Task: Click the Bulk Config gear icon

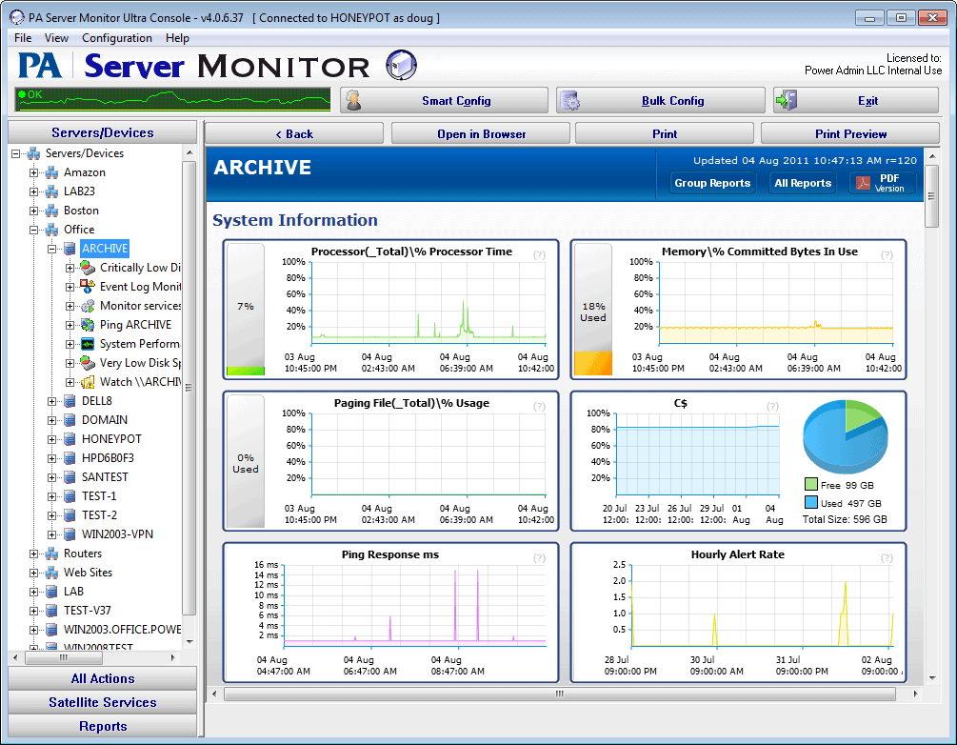Action: click(x=570, y=100)
